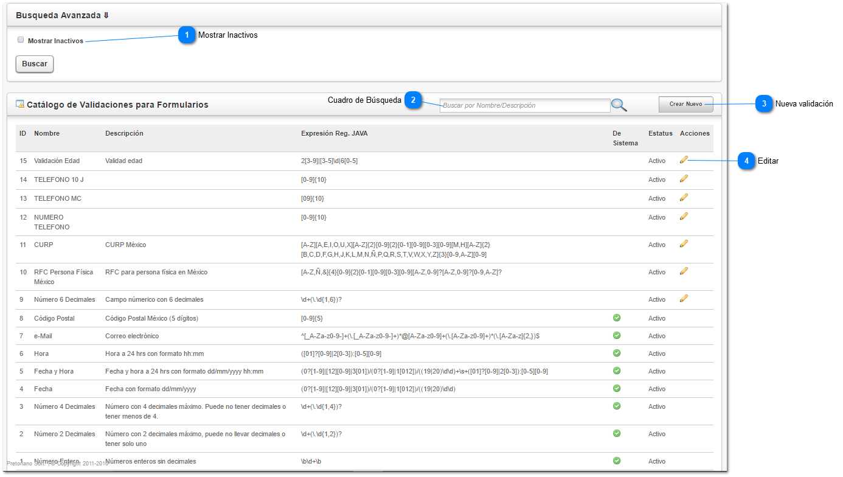Click the Crear Nuevo button

pos(686,105)
